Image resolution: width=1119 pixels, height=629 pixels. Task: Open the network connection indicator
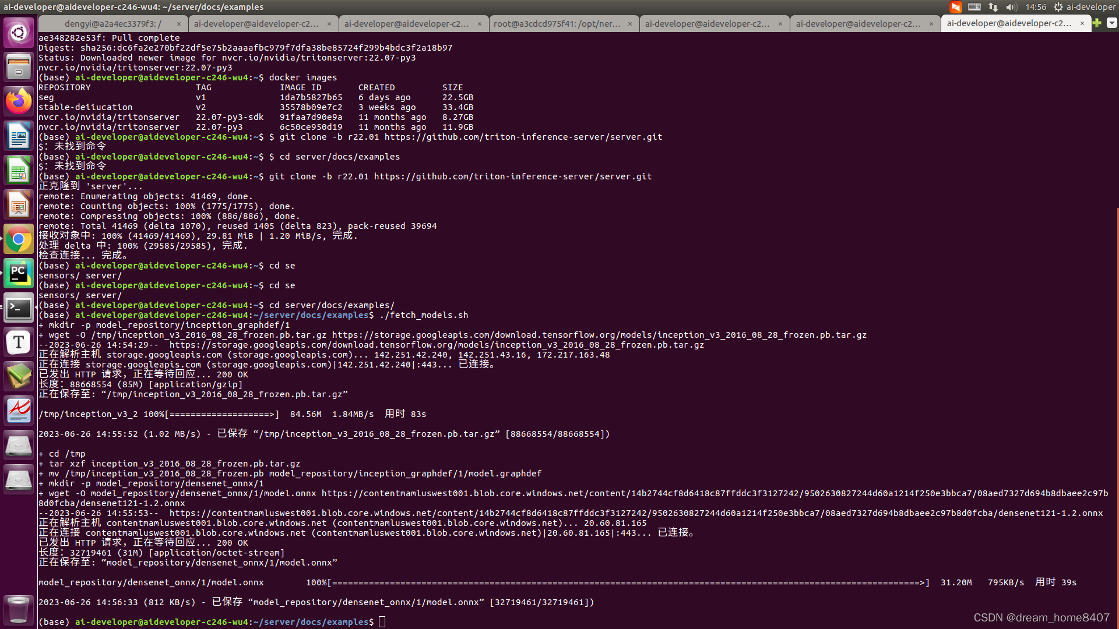(x=993, y=7)
